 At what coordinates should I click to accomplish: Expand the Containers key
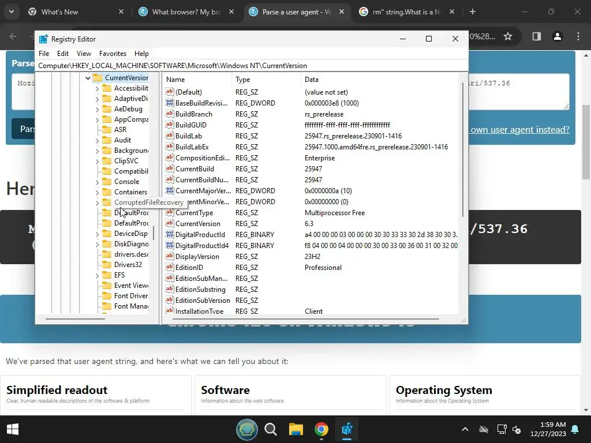[x=97, y=192]
